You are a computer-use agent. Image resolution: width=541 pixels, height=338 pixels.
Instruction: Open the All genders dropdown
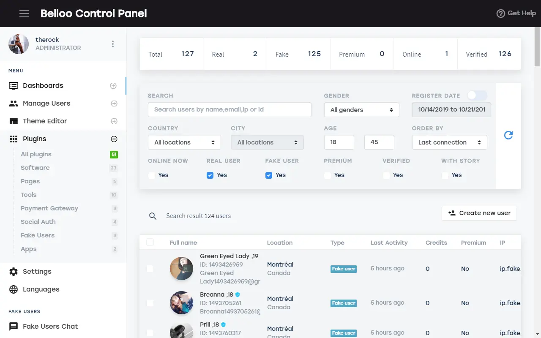[362, 110]
